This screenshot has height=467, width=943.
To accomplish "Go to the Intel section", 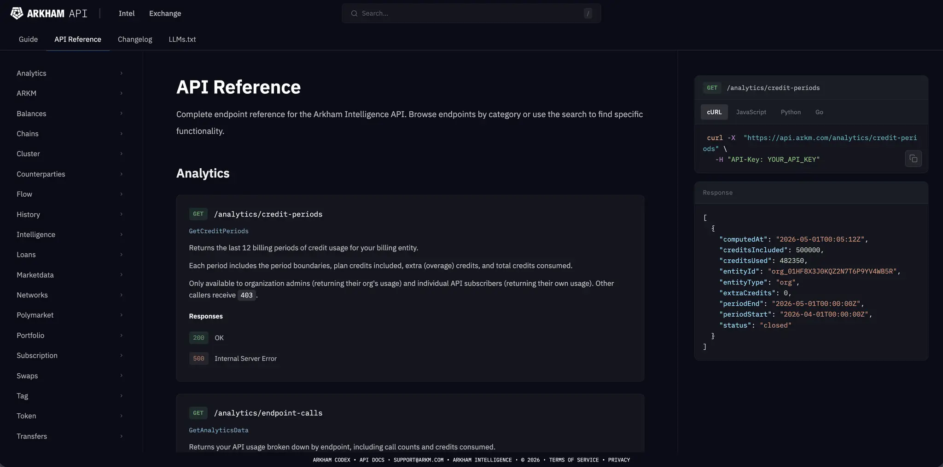I will pyautogui.click(x=127, y=13).
